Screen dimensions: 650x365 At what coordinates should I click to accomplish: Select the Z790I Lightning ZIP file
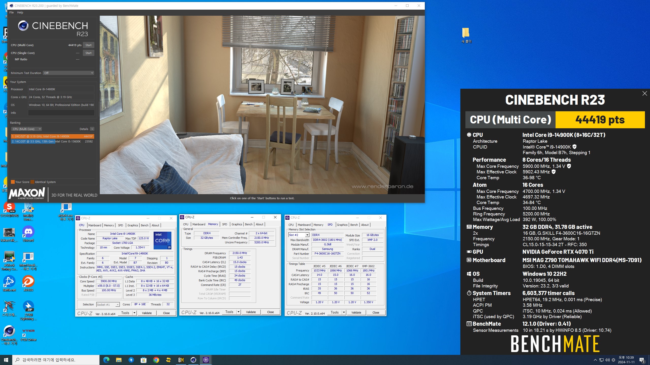click(28, 310)
